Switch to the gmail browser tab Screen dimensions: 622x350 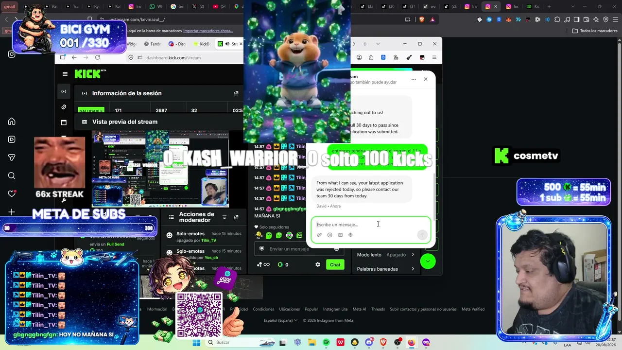(9, 7)
